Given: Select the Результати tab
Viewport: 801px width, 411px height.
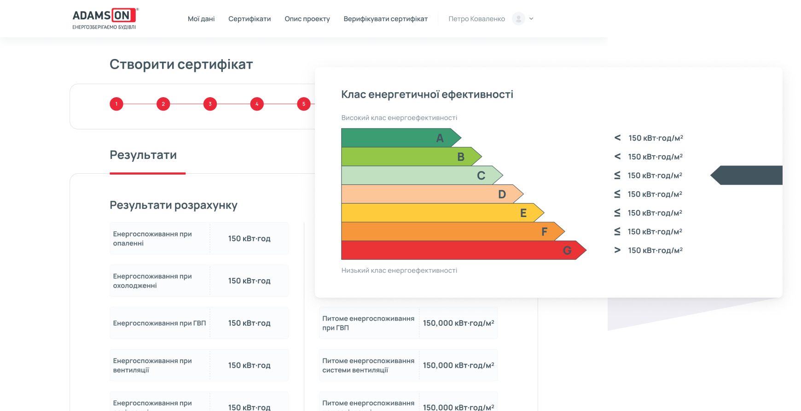Looking at the screenshot, I should point(143,155).
